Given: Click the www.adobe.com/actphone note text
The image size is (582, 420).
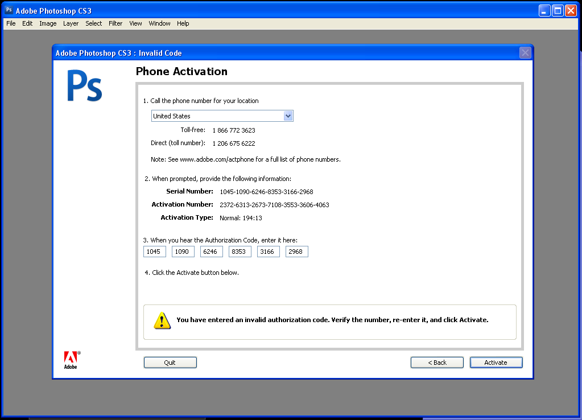Looking at the screenshot, I should [x=246, y=159].
